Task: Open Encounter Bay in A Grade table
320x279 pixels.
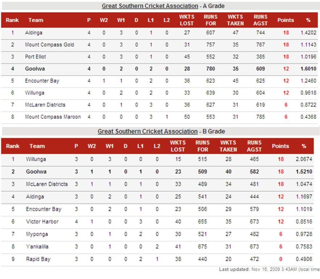Action: 42,81
